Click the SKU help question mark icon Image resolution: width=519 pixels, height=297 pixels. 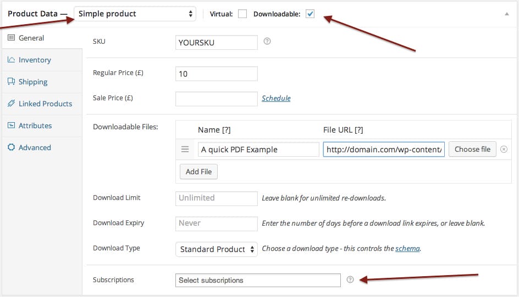[267, 41]
